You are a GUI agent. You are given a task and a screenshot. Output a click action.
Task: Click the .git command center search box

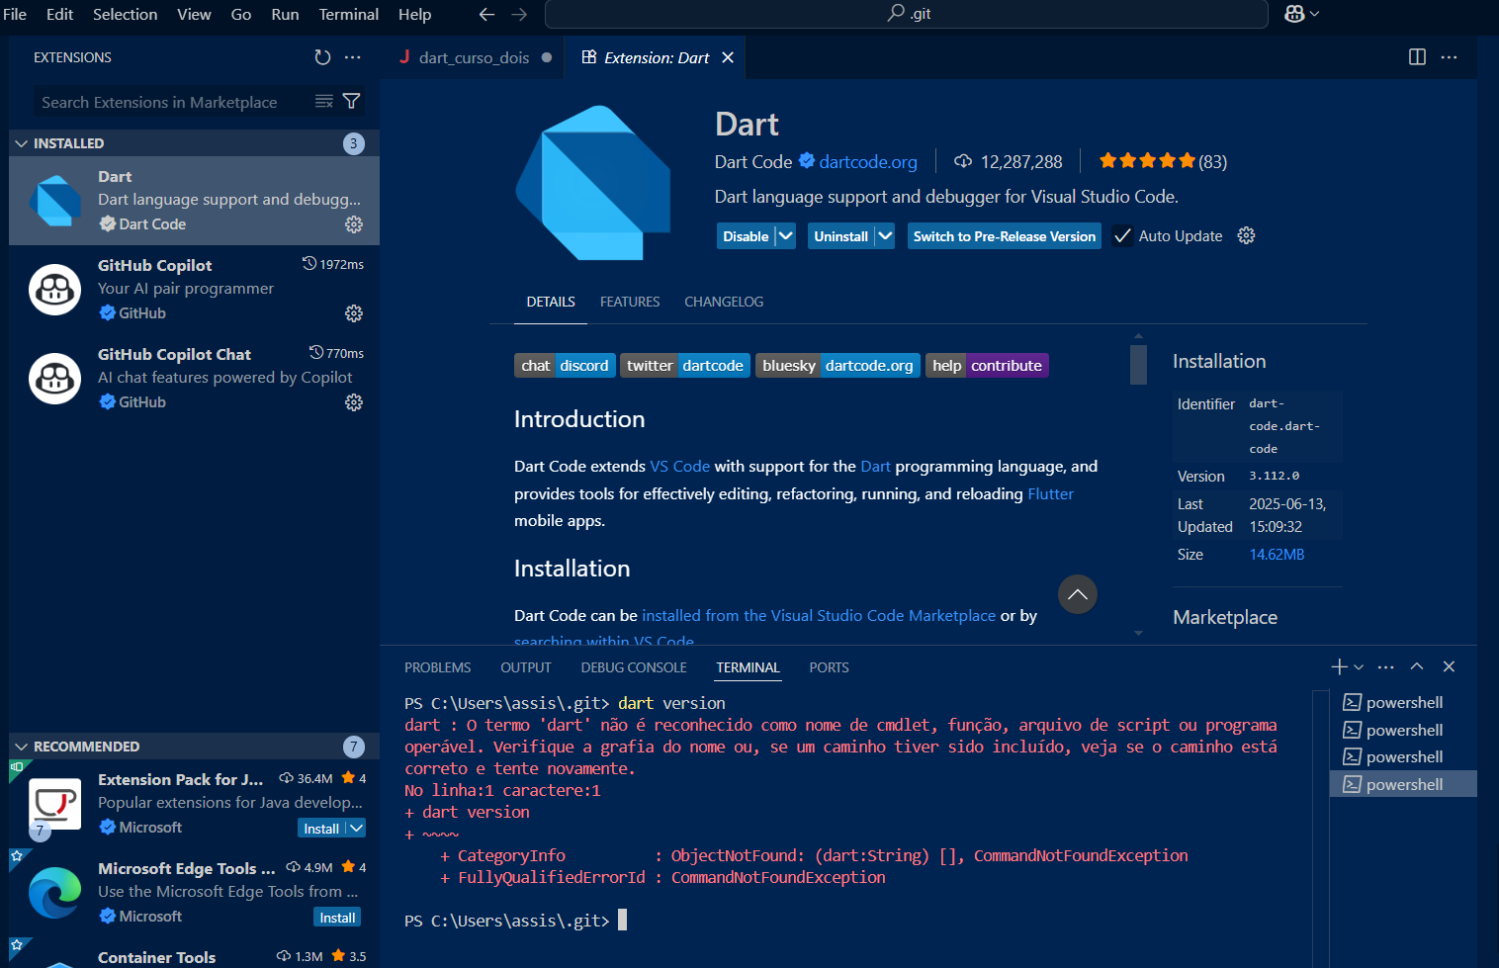coord(906,14)
